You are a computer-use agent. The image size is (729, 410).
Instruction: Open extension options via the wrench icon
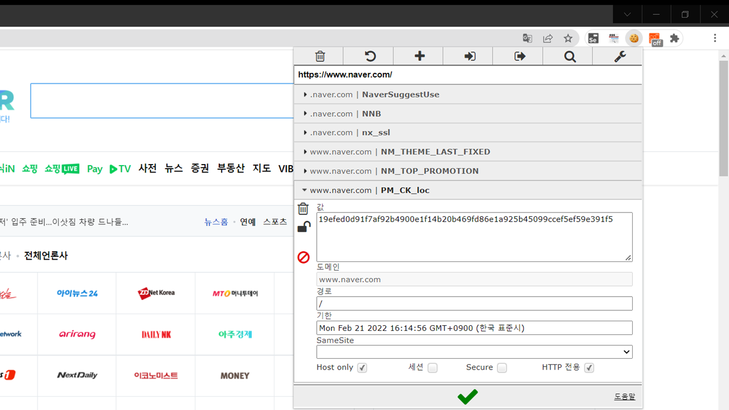point(620,56)
